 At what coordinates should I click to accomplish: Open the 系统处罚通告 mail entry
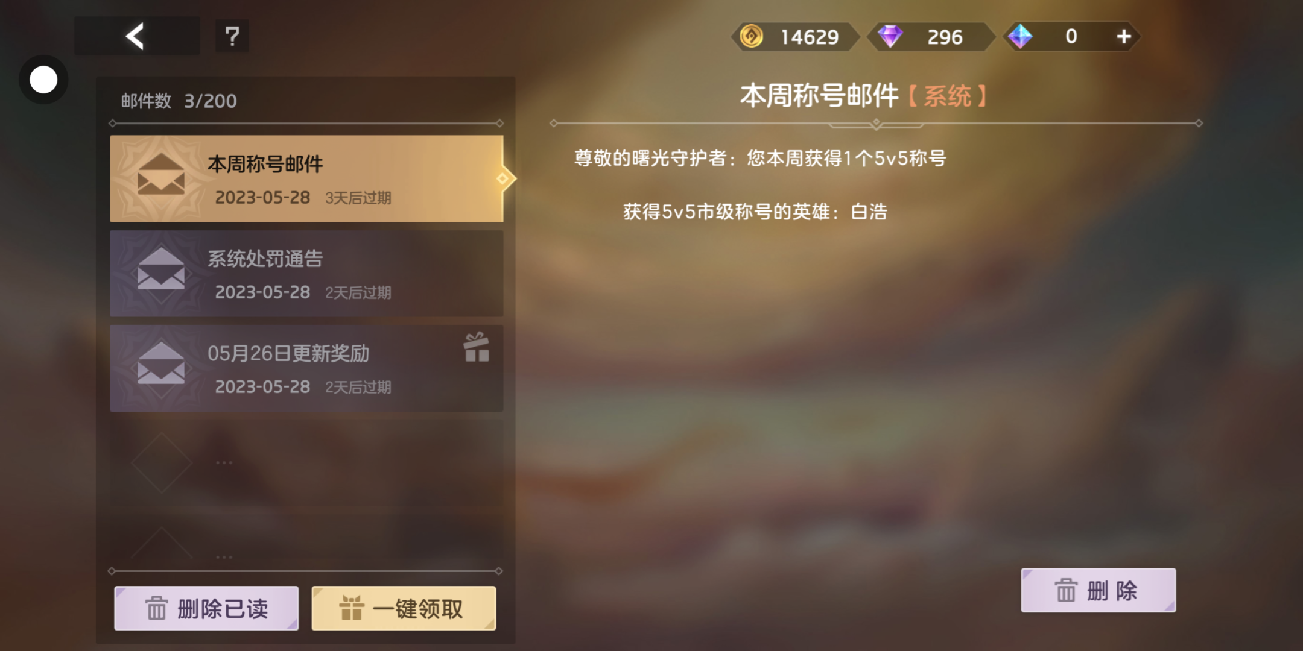[306, 274]
